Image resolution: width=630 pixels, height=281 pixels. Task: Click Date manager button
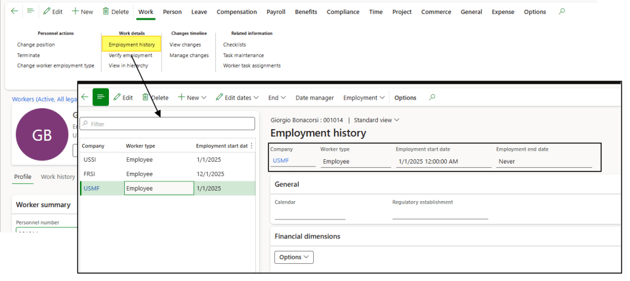[x=314, y=97]
